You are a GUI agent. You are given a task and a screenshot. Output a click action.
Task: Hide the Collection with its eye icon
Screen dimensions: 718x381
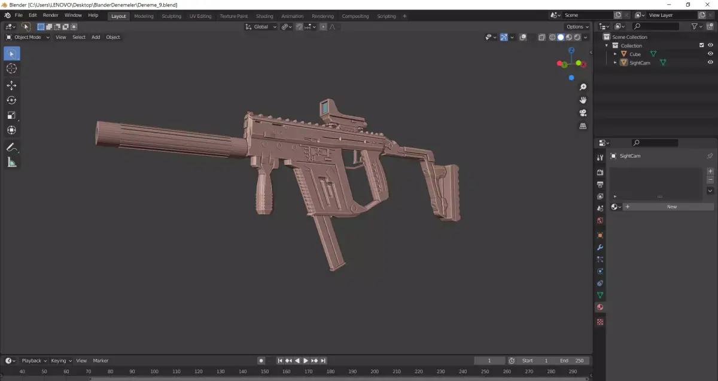point(710,45)
